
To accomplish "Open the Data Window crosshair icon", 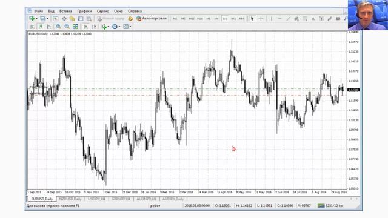I will (64, 19).
